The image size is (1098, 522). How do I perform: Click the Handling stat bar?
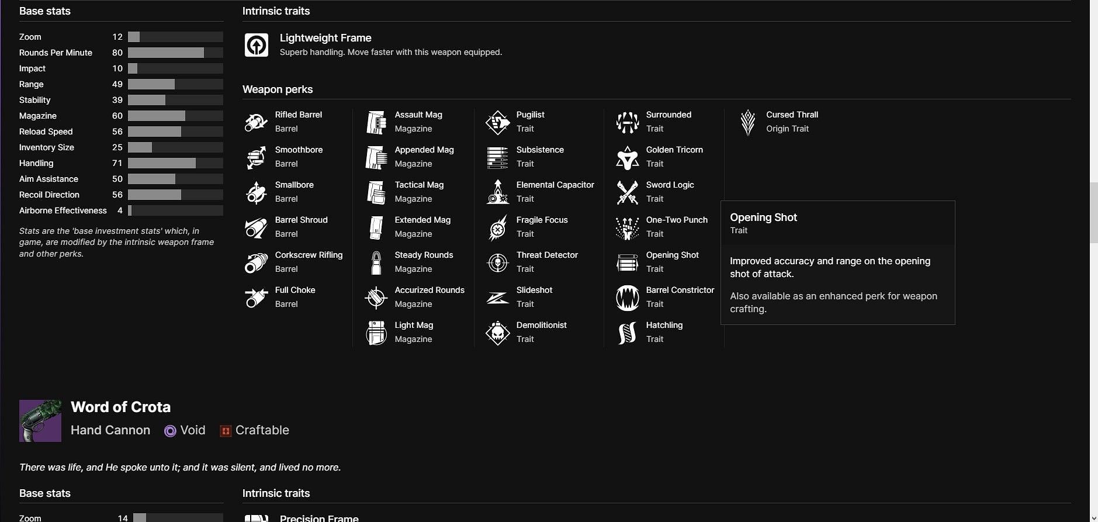175,163
